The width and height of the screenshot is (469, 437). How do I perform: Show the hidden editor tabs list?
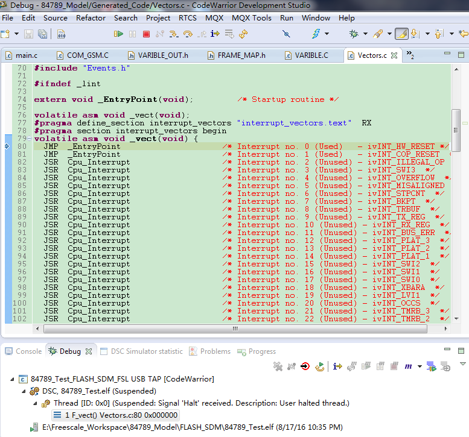click(x=410, y=55)
